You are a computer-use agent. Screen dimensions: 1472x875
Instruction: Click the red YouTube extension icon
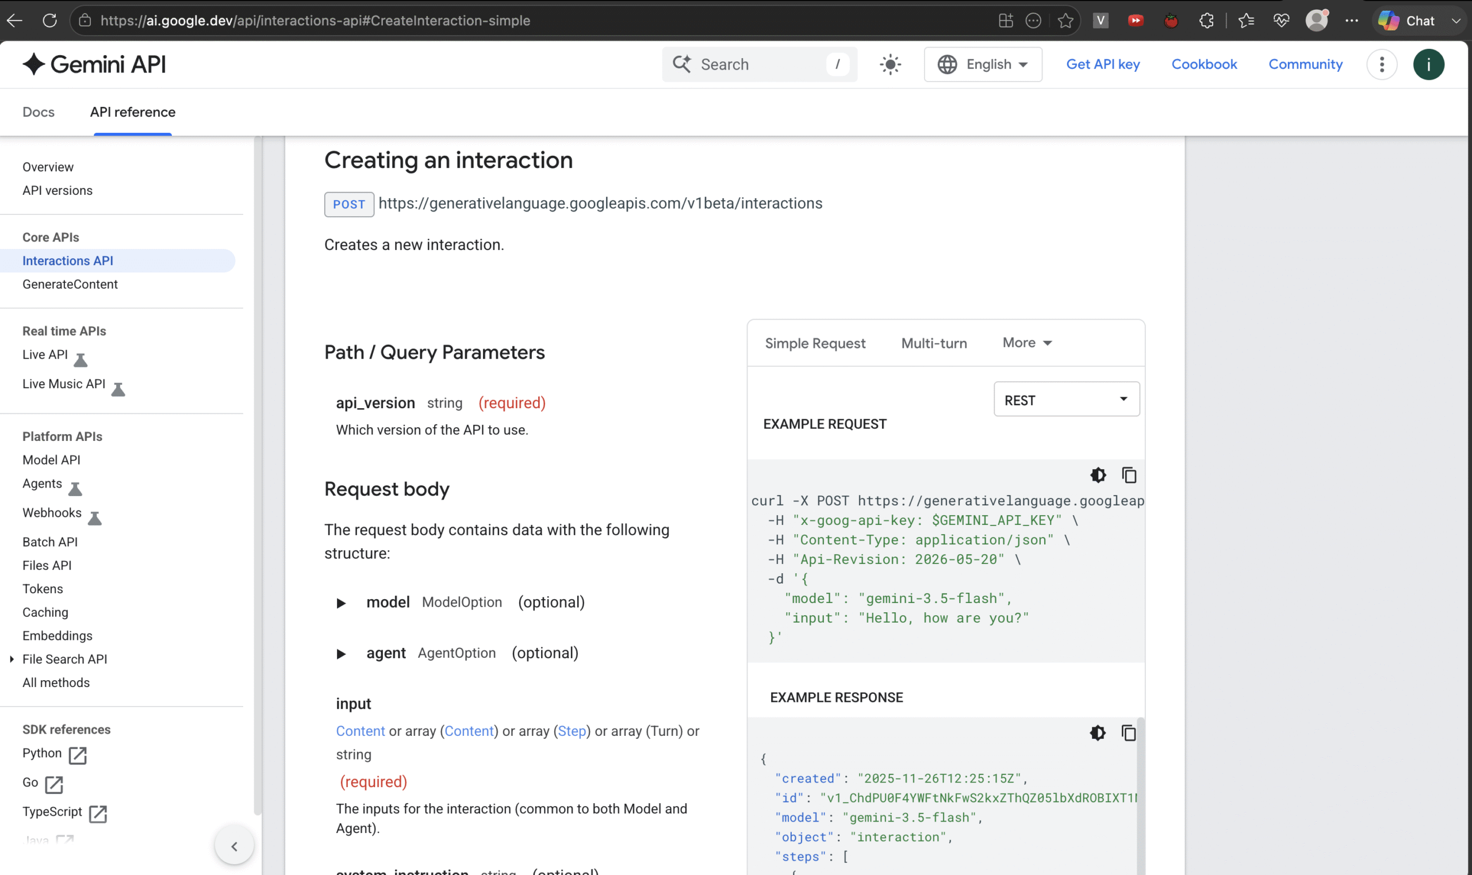1135,21
